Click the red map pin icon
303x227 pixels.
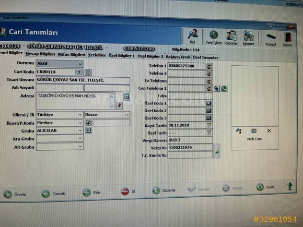(120, 105)
